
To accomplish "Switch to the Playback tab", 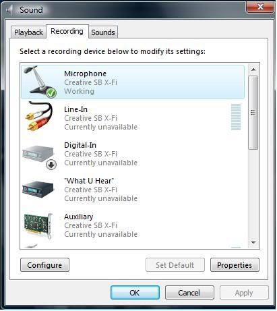I will point(28,32).
